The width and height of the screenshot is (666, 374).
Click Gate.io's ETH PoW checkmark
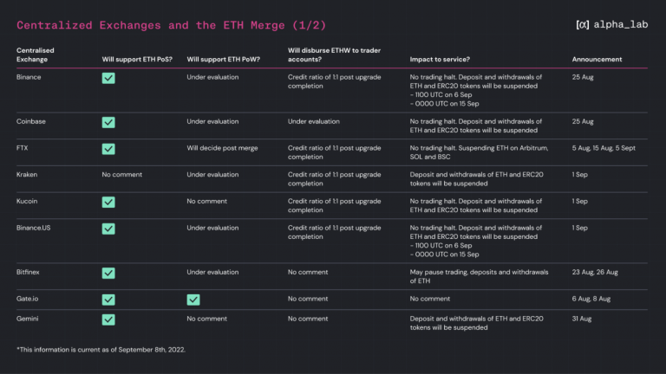point(193,300)
